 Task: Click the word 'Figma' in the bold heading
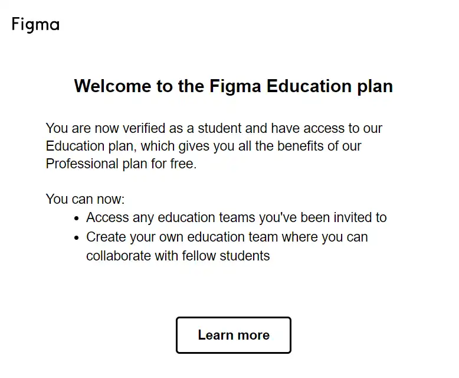pyautogui.click(x=235, y=86)
